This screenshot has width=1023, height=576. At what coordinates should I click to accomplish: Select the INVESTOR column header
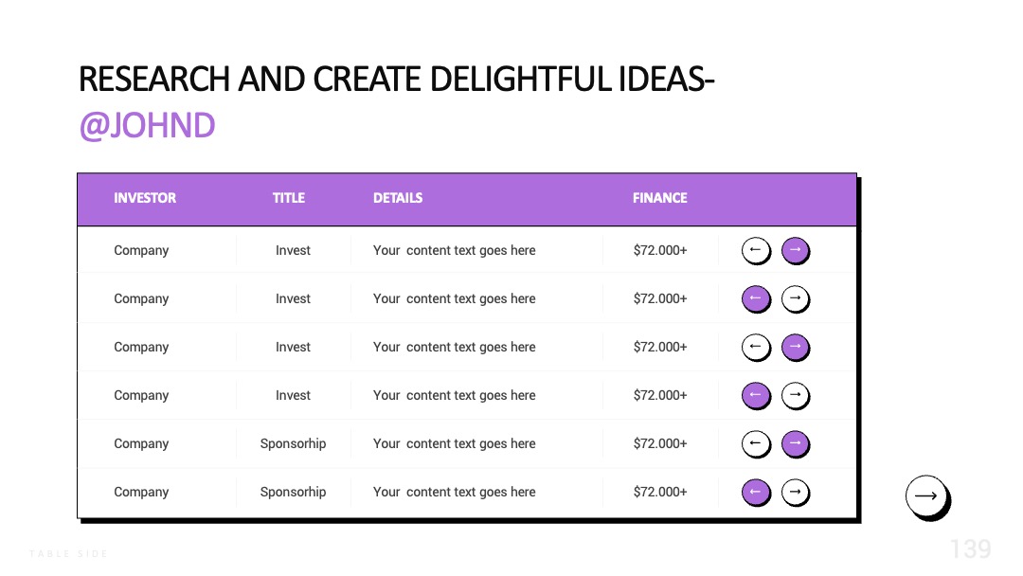tap(145, 198)
